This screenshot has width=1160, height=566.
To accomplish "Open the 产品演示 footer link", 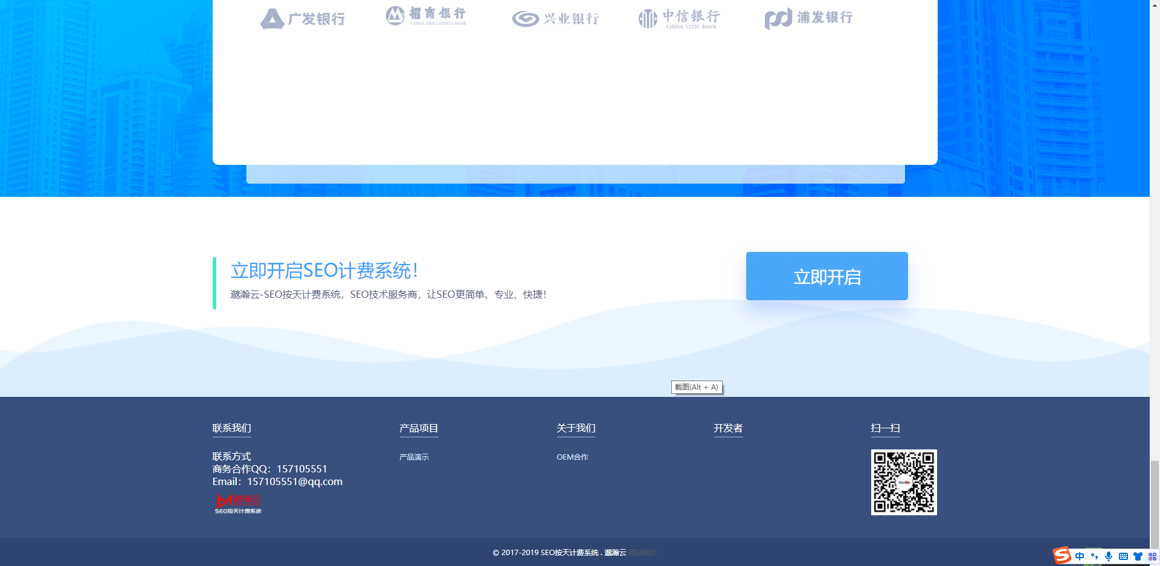I will click(414, 457).
